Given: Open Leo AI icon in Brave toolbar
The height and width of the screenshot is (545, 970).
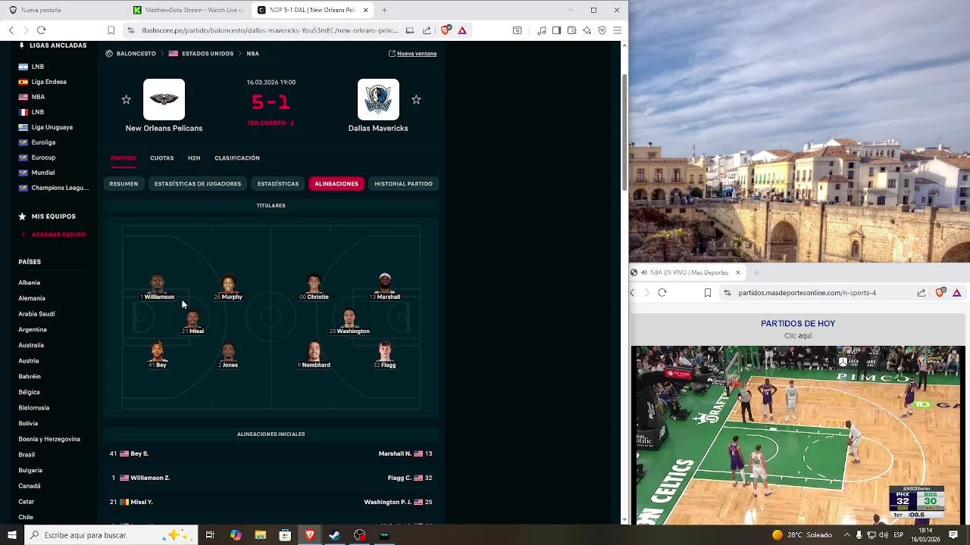Looking at the screenshot, I should click(x=587, y=30).
